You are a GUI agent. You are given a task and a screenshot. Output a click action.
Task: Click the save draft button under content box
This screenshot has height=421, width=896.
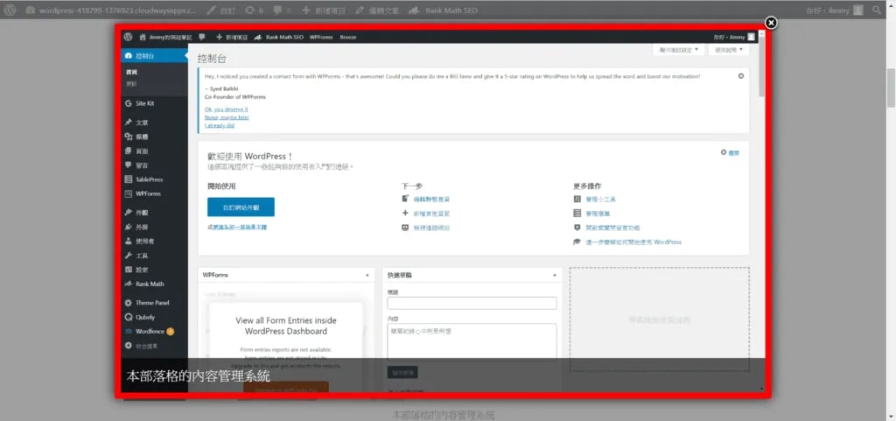(x=402, y=372)
